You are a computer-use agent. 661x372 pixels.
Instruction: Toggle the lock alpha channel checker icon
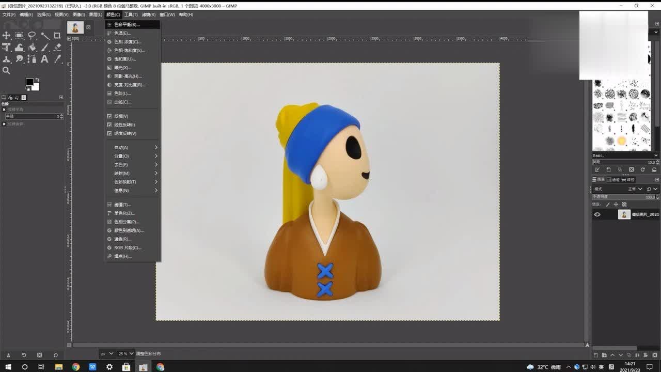[624, 204]
